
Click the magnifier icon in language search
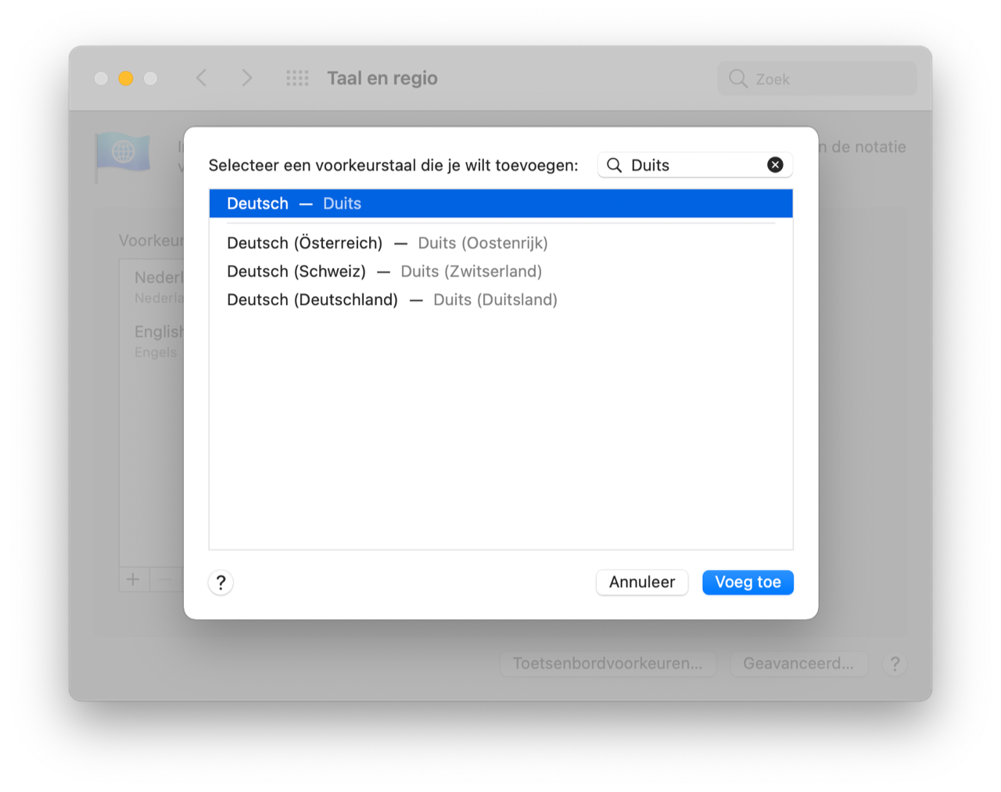[x=615, y=165]
